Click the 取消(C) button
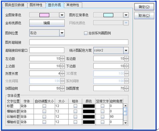Image resolution: width=159 pixels, height=131 pixels. (144, 15)
